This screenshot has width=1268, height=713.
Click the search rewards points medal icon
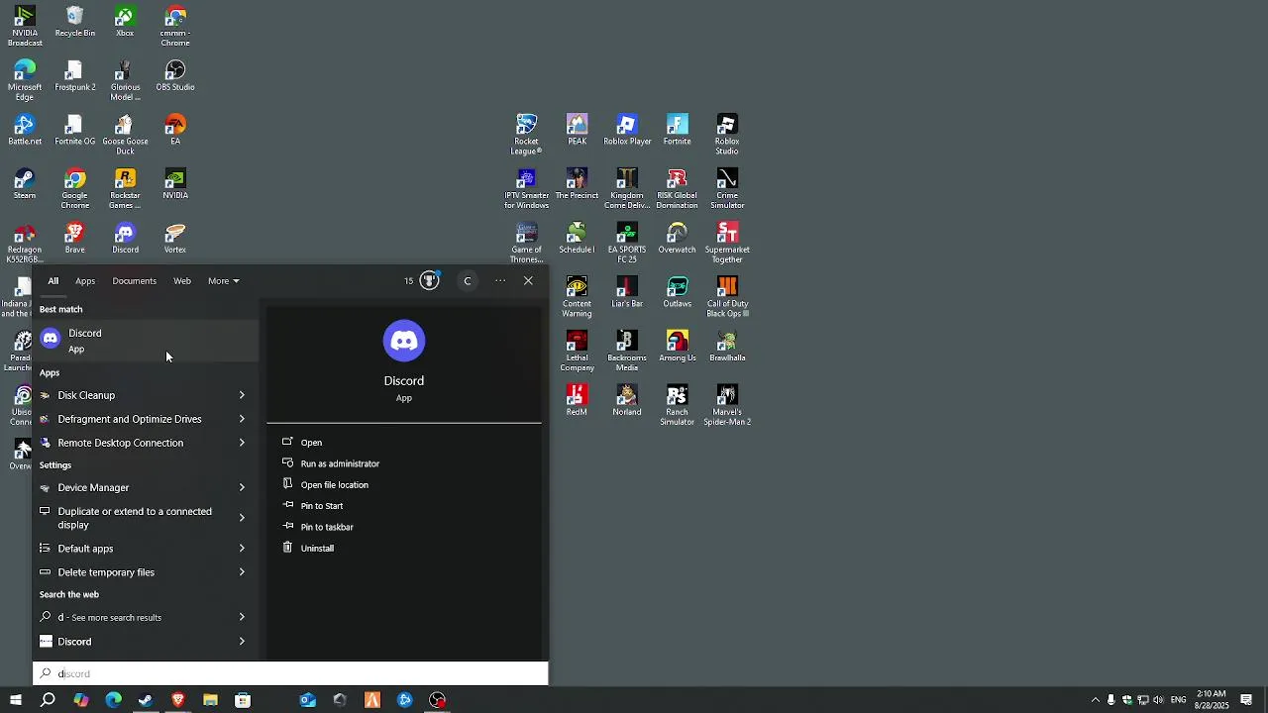430,280
